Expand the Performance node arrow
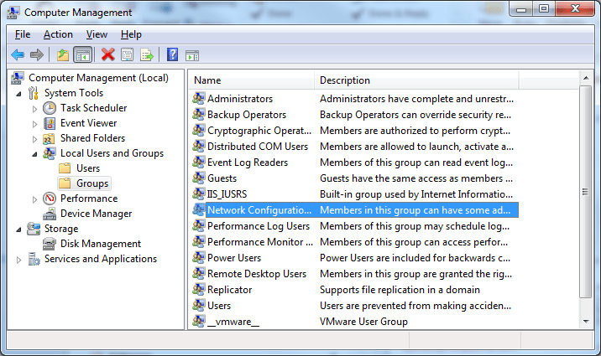 34,199
